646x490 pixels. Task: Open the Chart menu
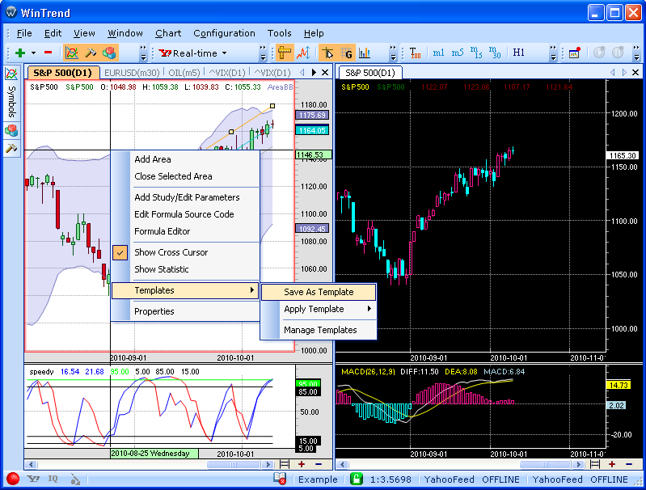pos(167,33)
